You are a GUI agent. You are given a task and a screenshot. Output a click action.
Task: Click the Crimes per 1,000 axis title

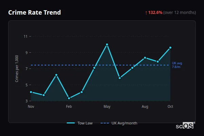[x=17, y=69]
